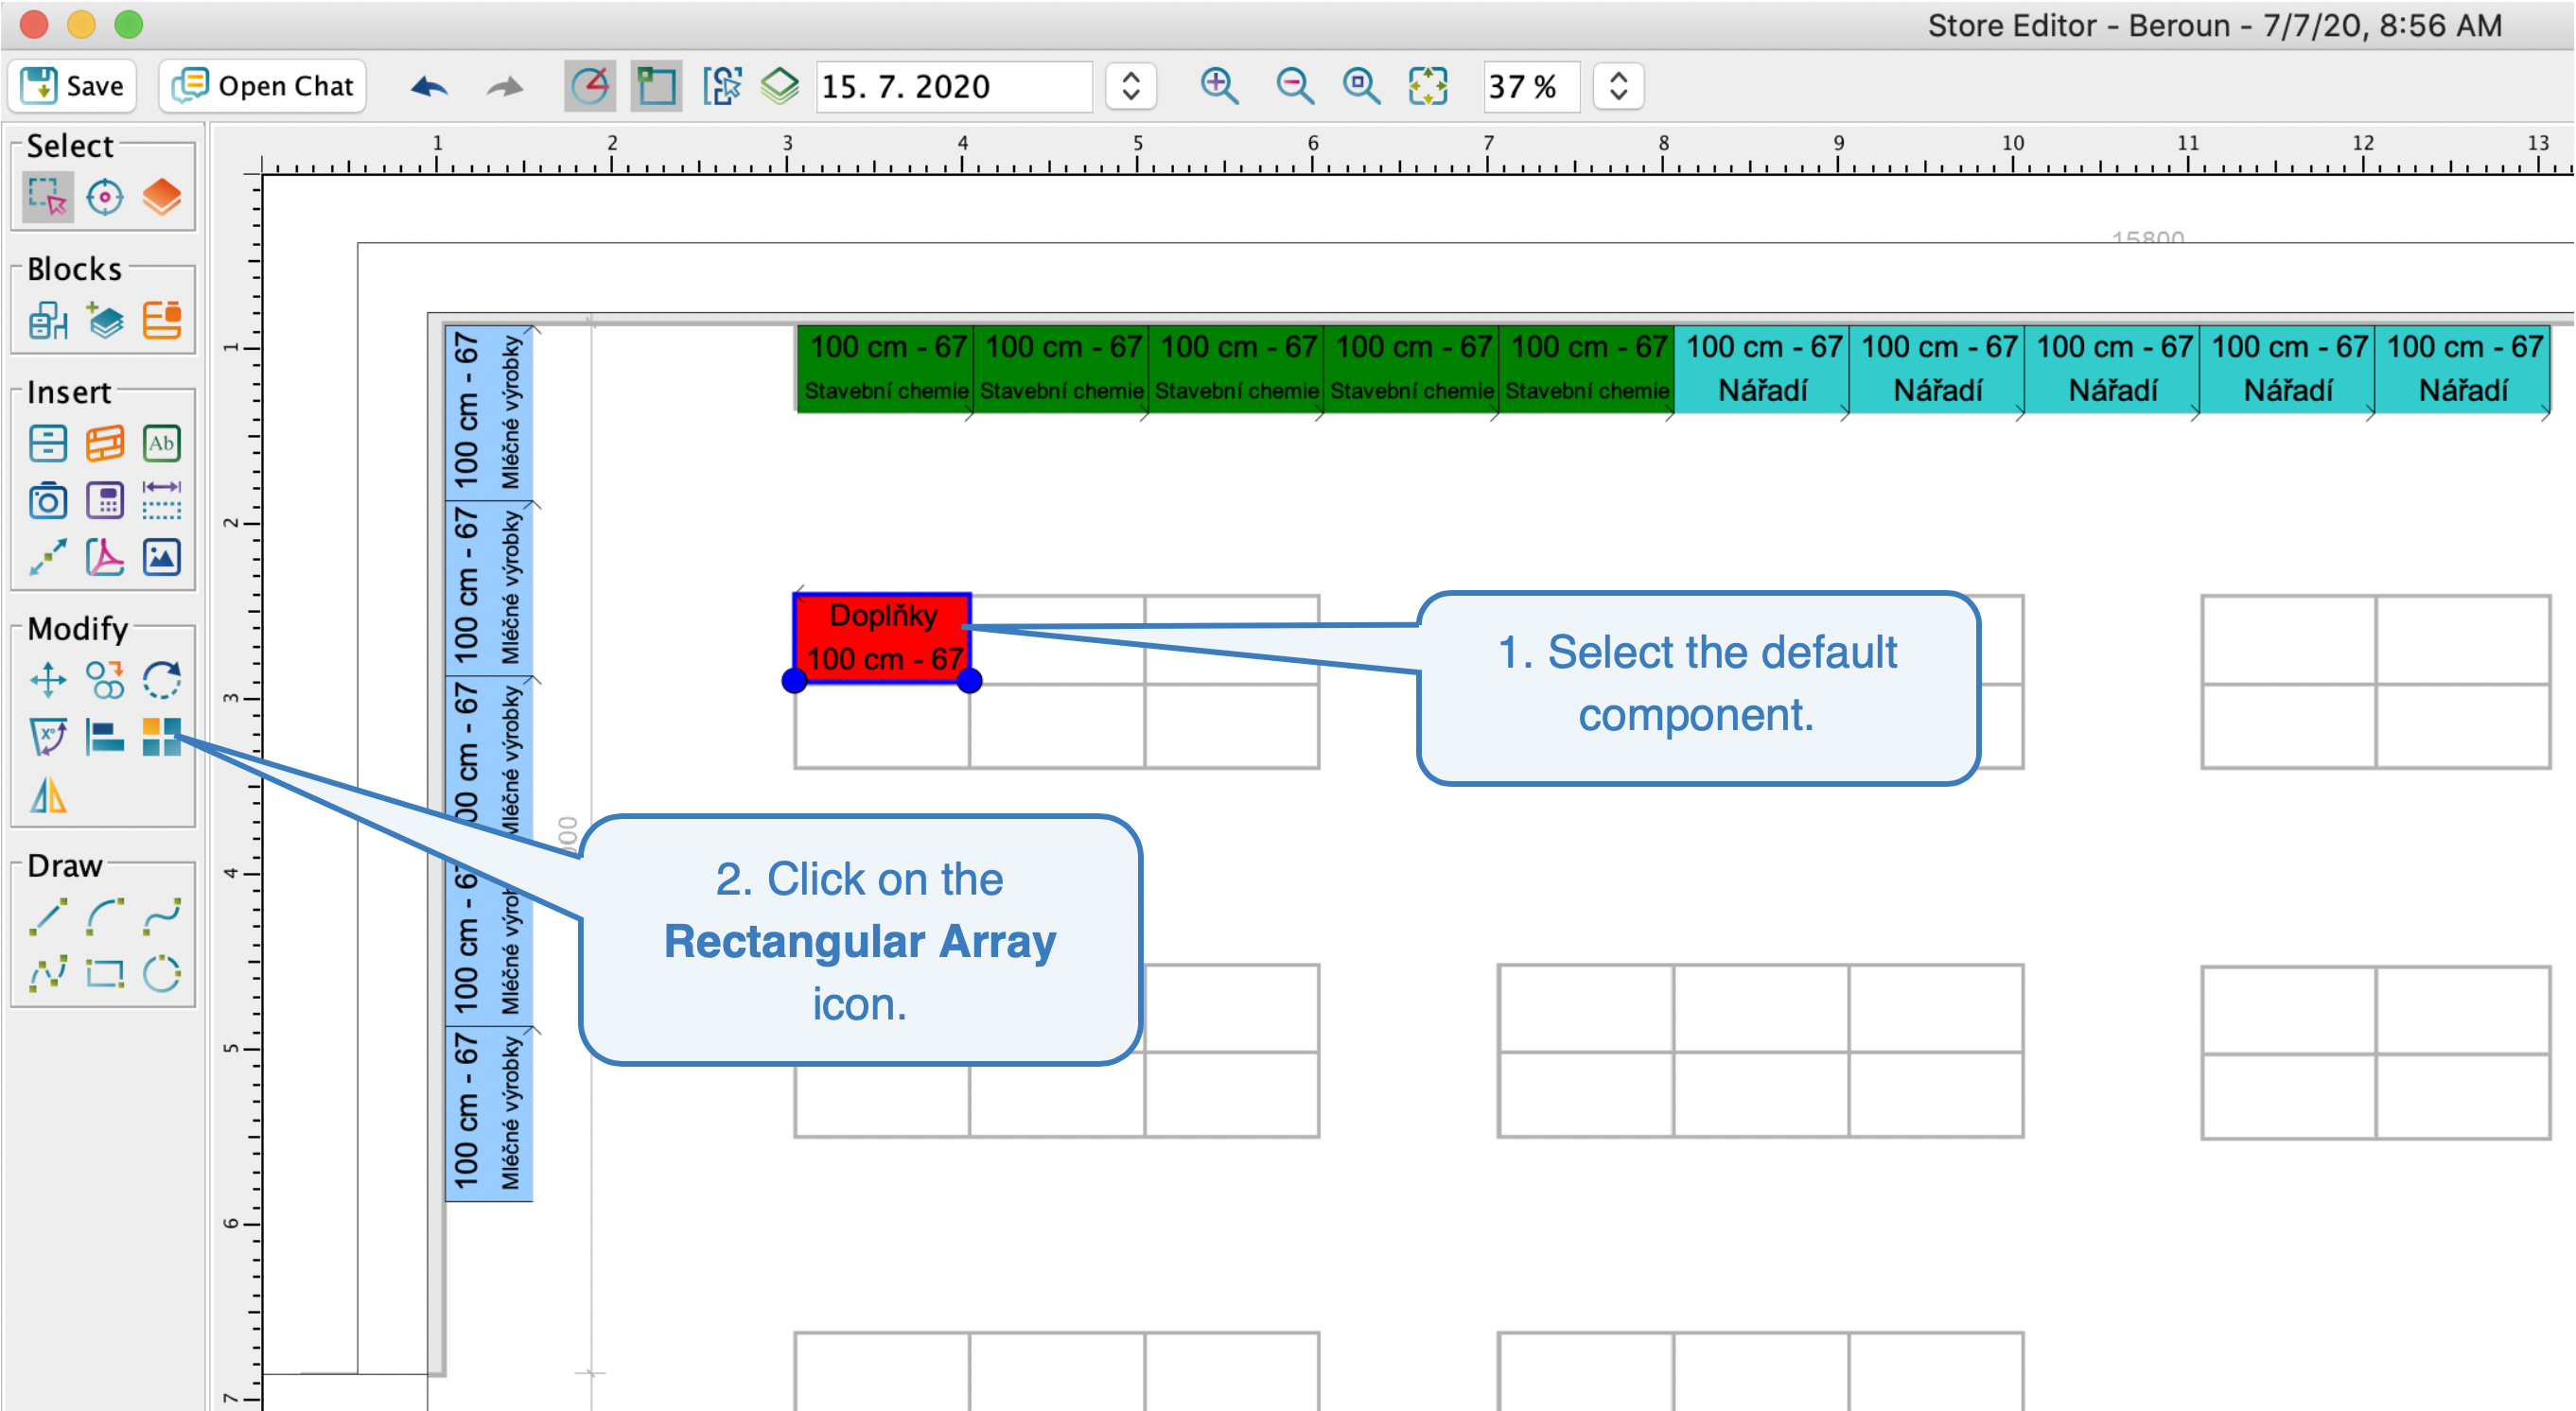Toggle the floor plan view button

(656, 86)
